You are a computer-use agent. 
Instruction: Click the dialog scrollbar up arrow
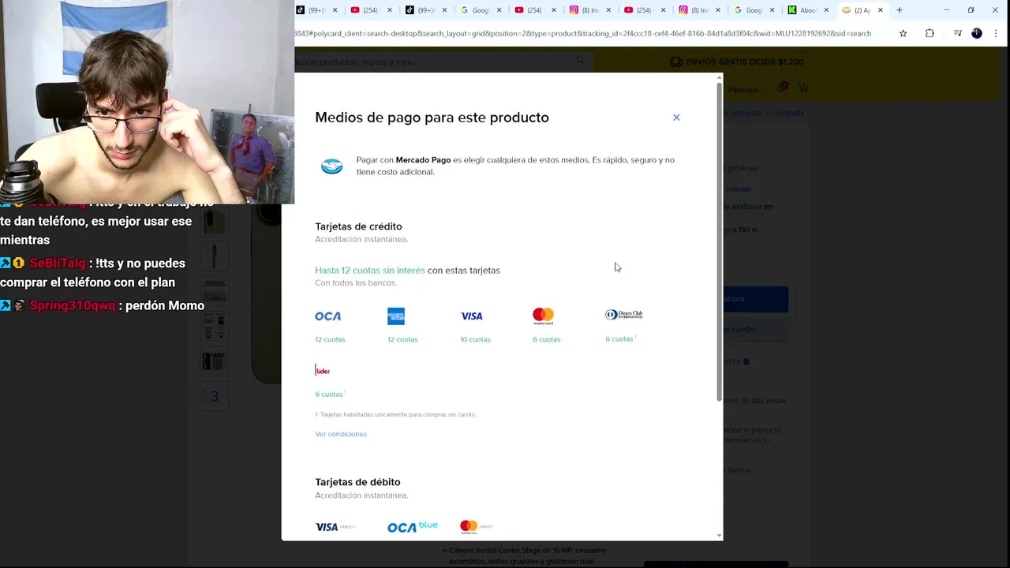pos(719,77)
